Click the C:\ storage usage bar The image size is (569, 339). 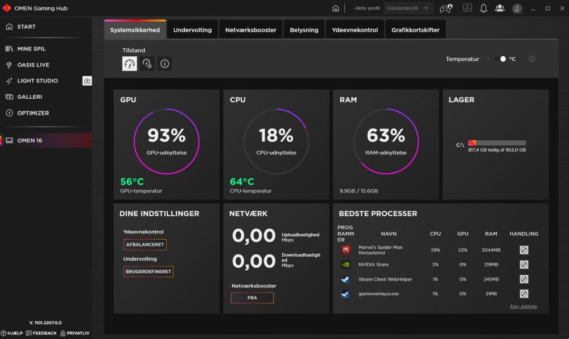click(497, 143)
